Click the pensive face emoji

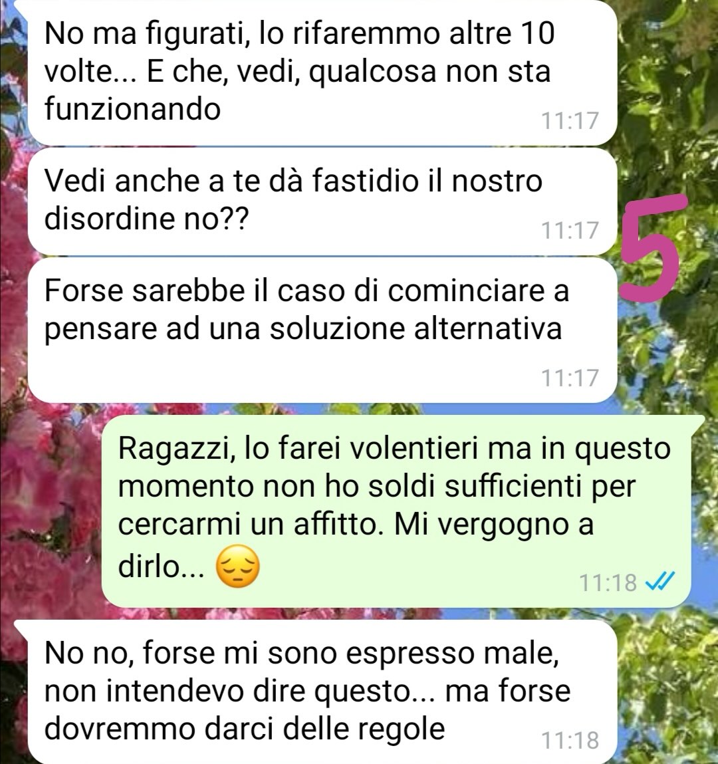pos(238,567)
